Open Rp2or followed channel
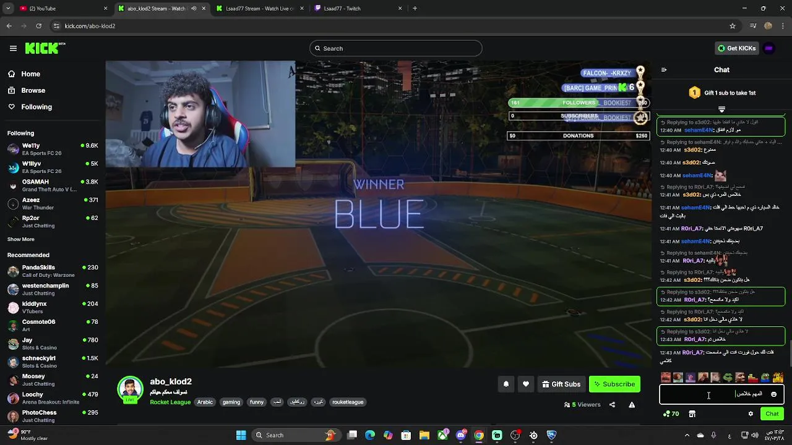The height and width of the screenshot is (445, 792). click(53, 221)
